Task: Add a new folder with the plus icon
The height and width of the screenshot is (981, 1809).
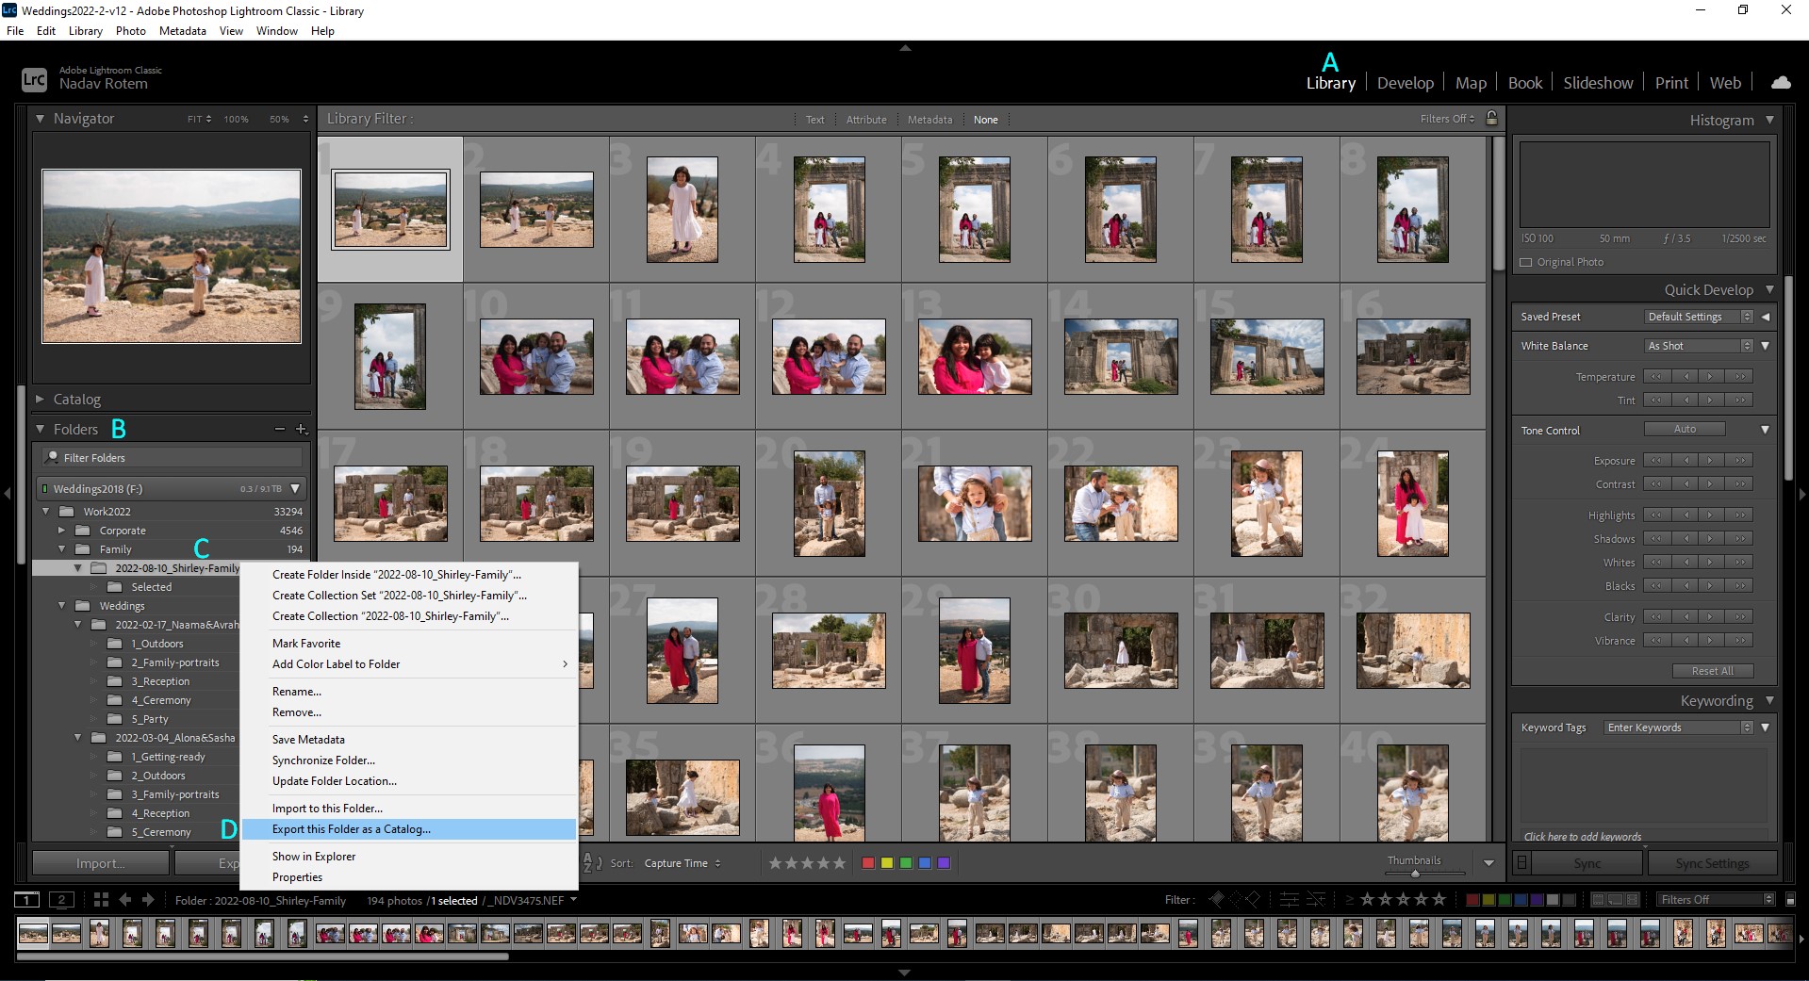Action: tap(302, 429)
